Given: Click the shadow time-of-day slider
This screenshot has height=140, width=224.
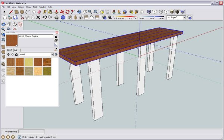Looking at the screenshot, I should [152, 18].
